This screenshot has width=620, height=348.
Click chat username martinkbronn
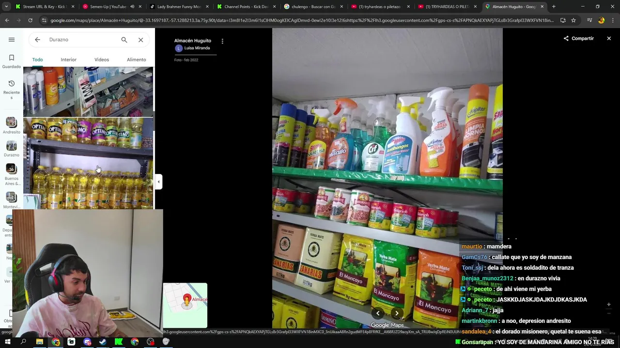[480, 321]
